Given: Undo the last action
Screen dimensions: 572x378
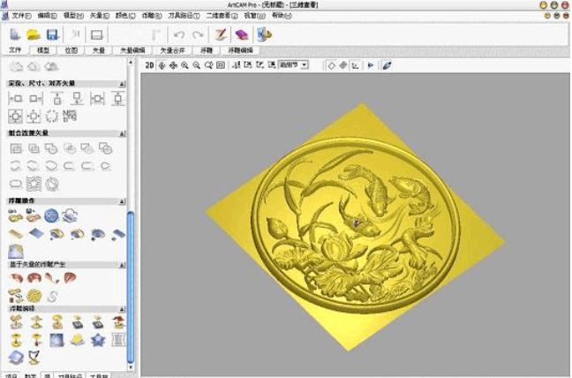Looking at the screenshot, I should (x=178, y=34).
